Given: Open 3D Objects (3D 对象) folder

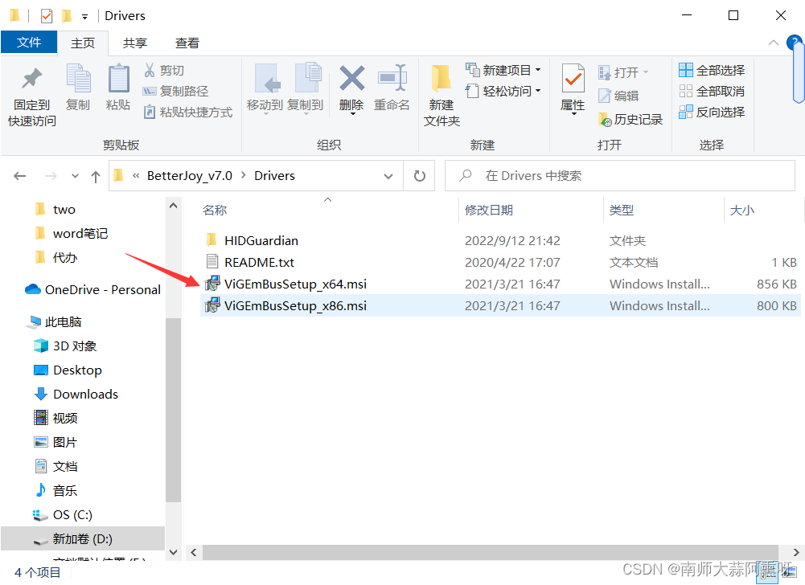Looking at the screenshot, I should [x=65, y=346].
